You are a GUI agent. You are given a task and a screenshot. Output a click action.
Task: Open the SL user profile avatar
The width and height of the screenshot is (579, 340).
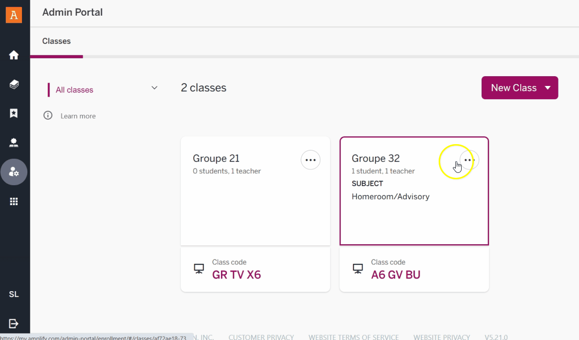tap(14, 294)
